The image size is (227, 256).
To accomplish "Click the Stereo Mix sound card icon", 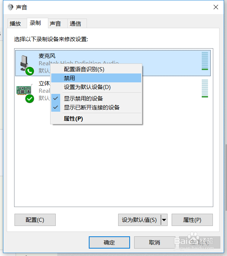I will pyautogui.click(x=24, y=90).
